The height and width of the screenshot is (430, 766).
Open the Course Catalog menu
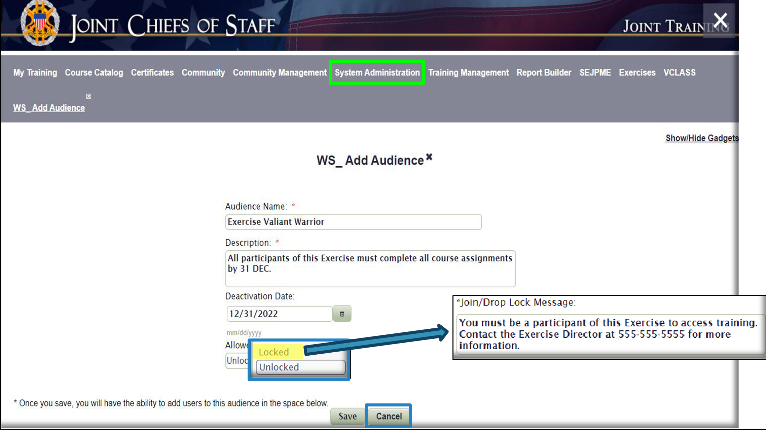tap(94, 73)
